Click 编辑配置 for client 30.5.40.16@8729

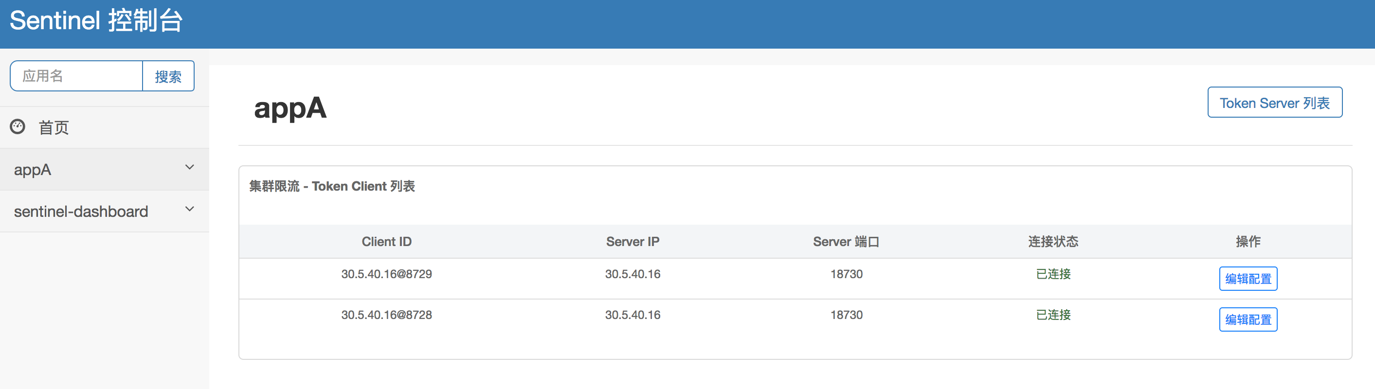pos(1248,279)
